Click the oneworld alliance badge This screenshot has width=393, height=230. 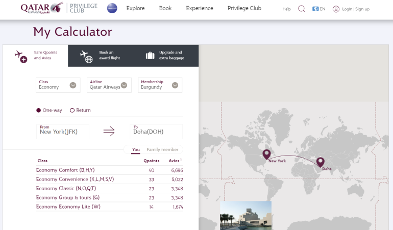tap(112, 8)
